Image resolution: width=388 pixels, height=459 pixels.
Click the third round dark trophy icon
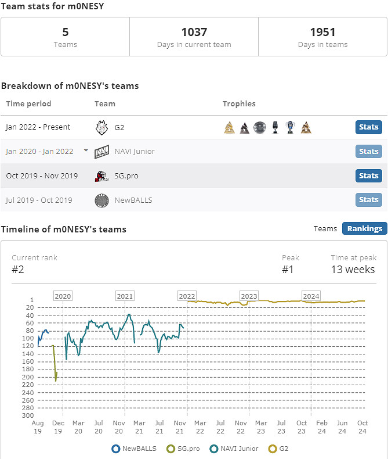pyautogui.click(x=260, y=127)
